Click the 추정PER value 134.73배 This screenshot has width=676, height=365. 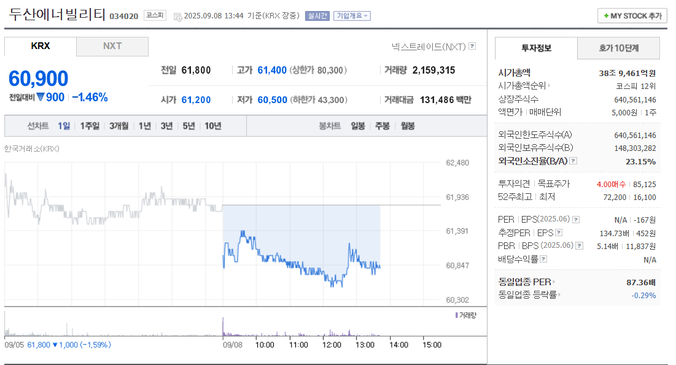[x=615, y=233]
